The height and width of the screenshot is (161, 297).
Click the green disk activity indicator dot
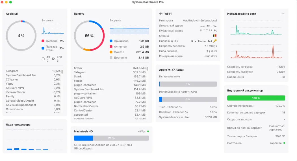148,131
